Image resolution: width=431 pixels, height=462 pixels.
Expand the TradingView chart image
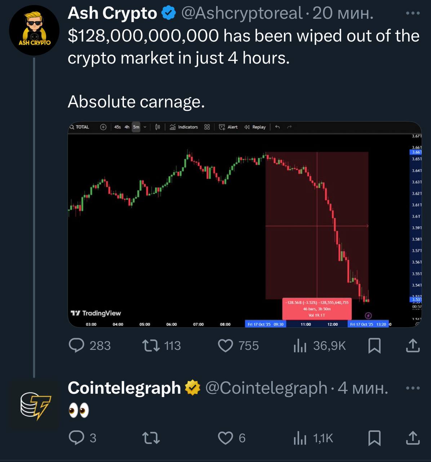point(244,225)
